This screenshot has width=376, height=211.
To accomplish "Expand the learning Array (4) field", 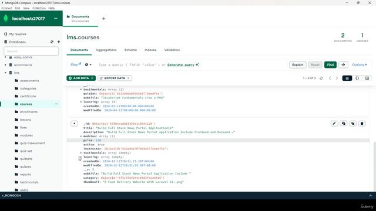I will click(81, 102).
